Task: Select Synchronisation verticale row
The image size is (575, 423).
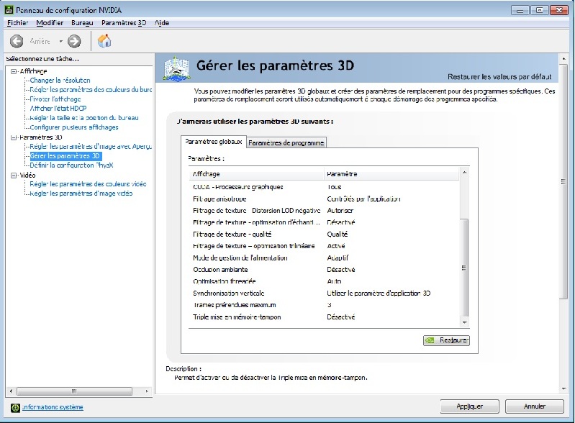Action: 324,294
